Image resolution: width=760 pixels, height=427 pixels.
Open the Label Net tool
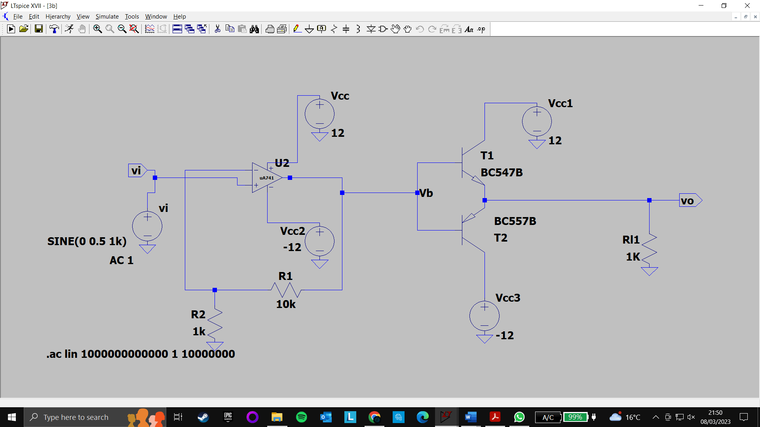pyautogui.click(x=321, y=29)
